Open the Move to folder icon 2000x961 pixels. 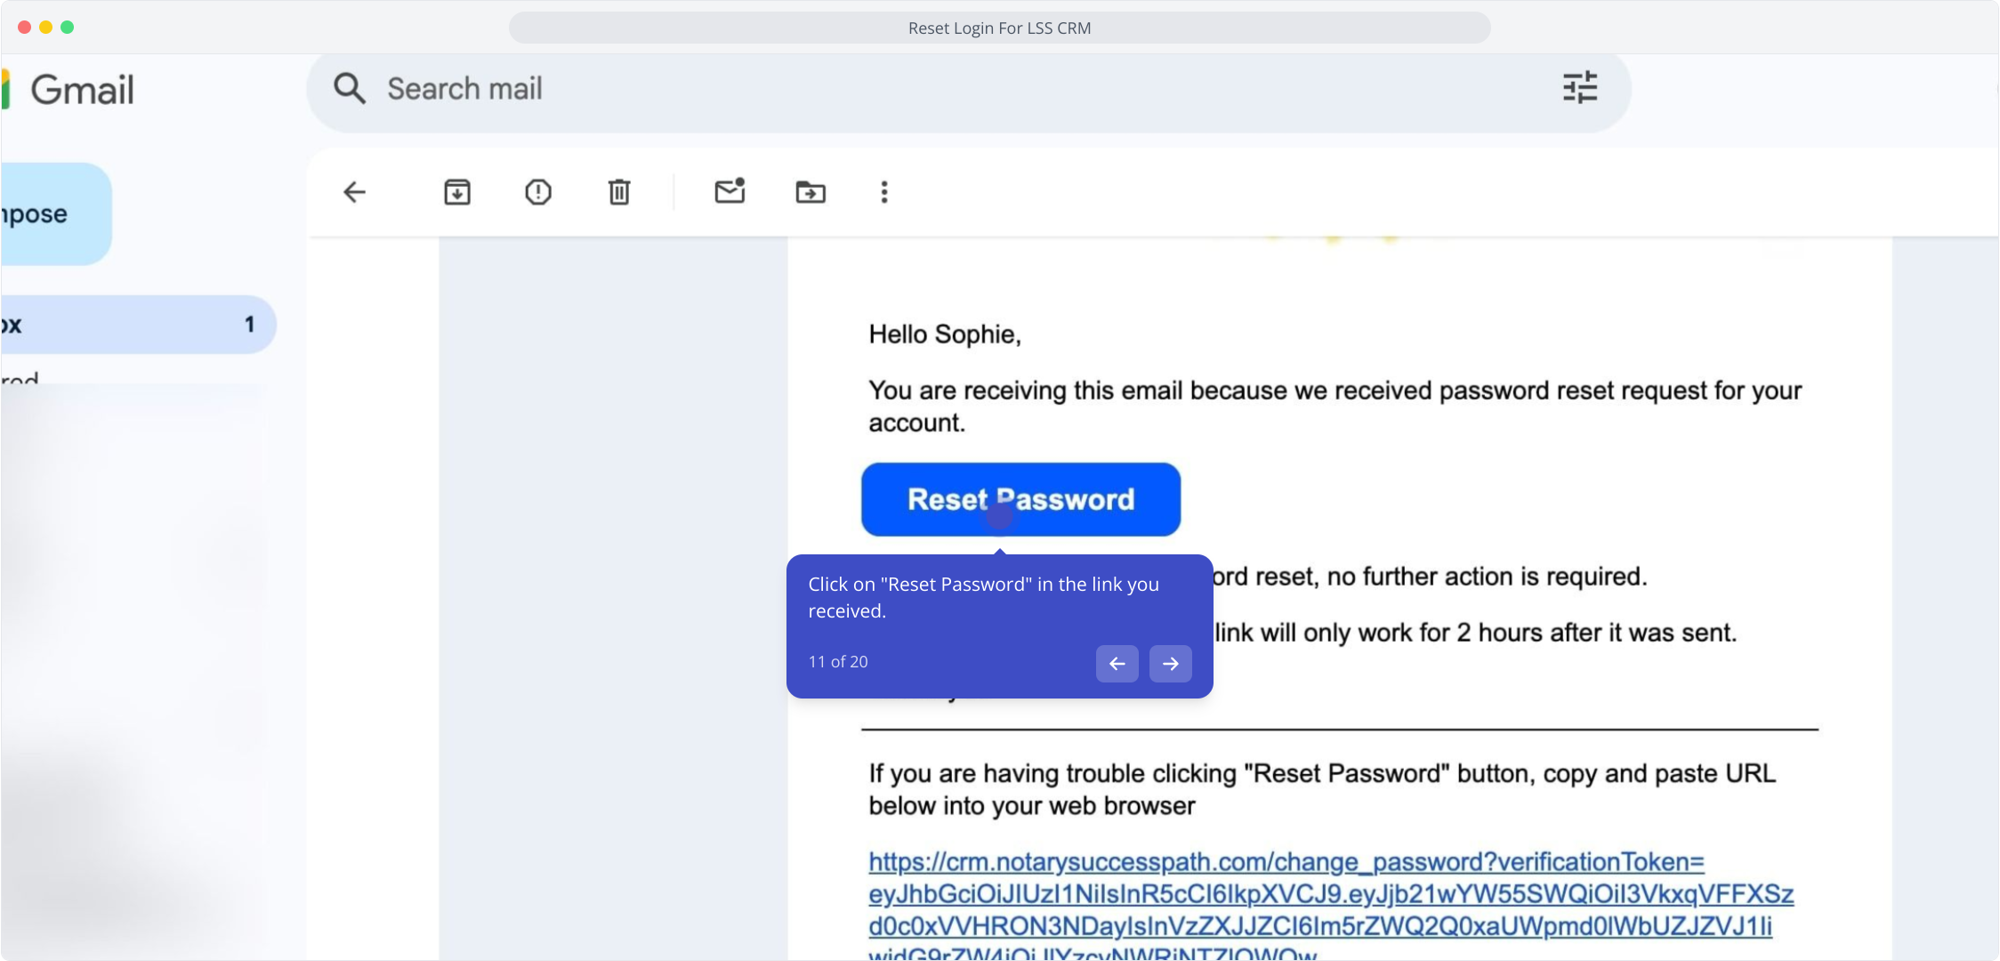810,192
